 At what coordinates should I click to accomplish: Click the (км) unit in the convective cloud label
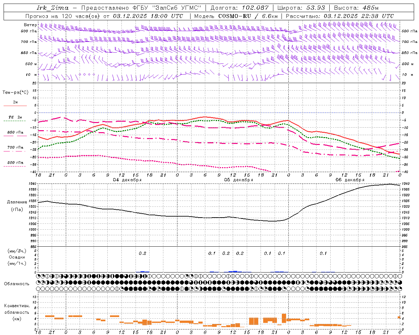17,319
